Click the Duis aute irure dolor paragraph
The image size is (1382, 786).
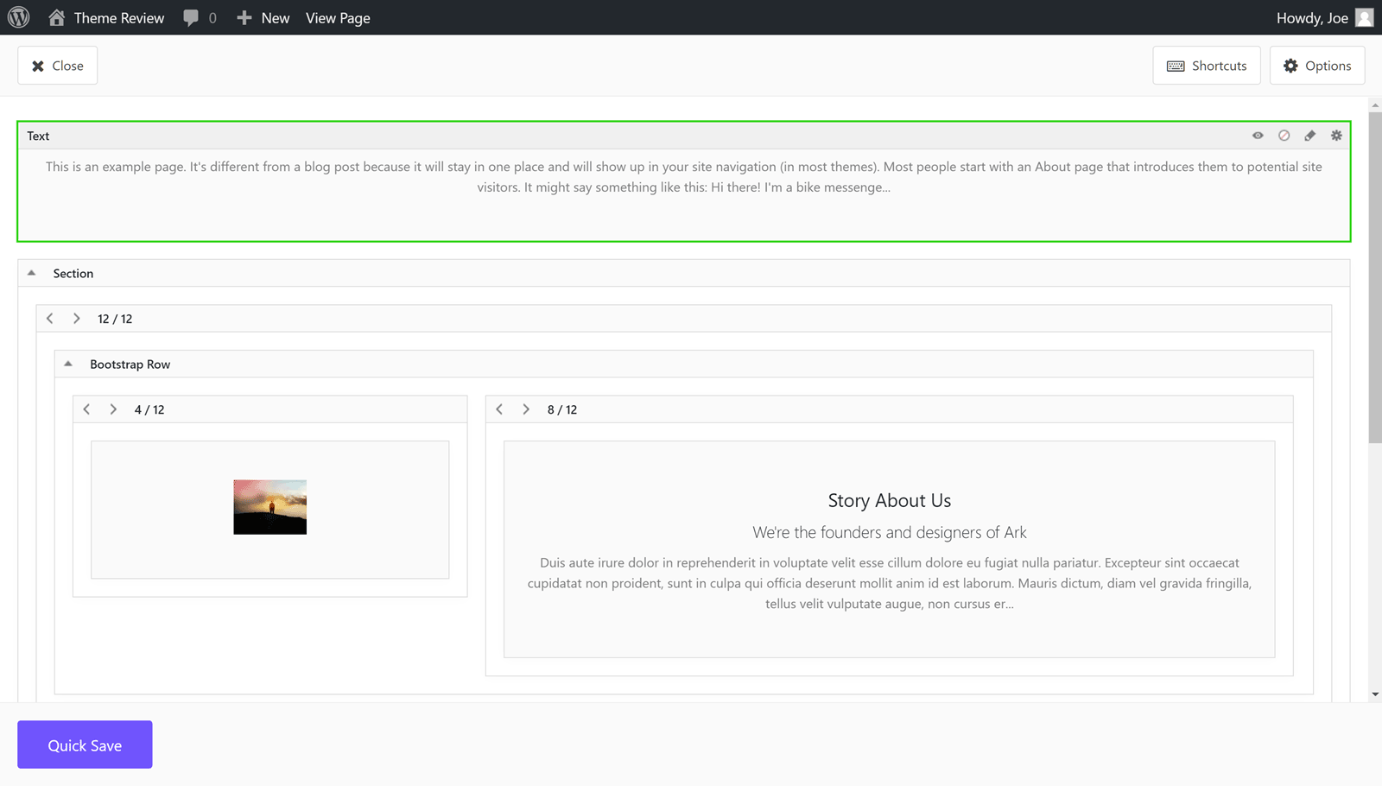890,583
